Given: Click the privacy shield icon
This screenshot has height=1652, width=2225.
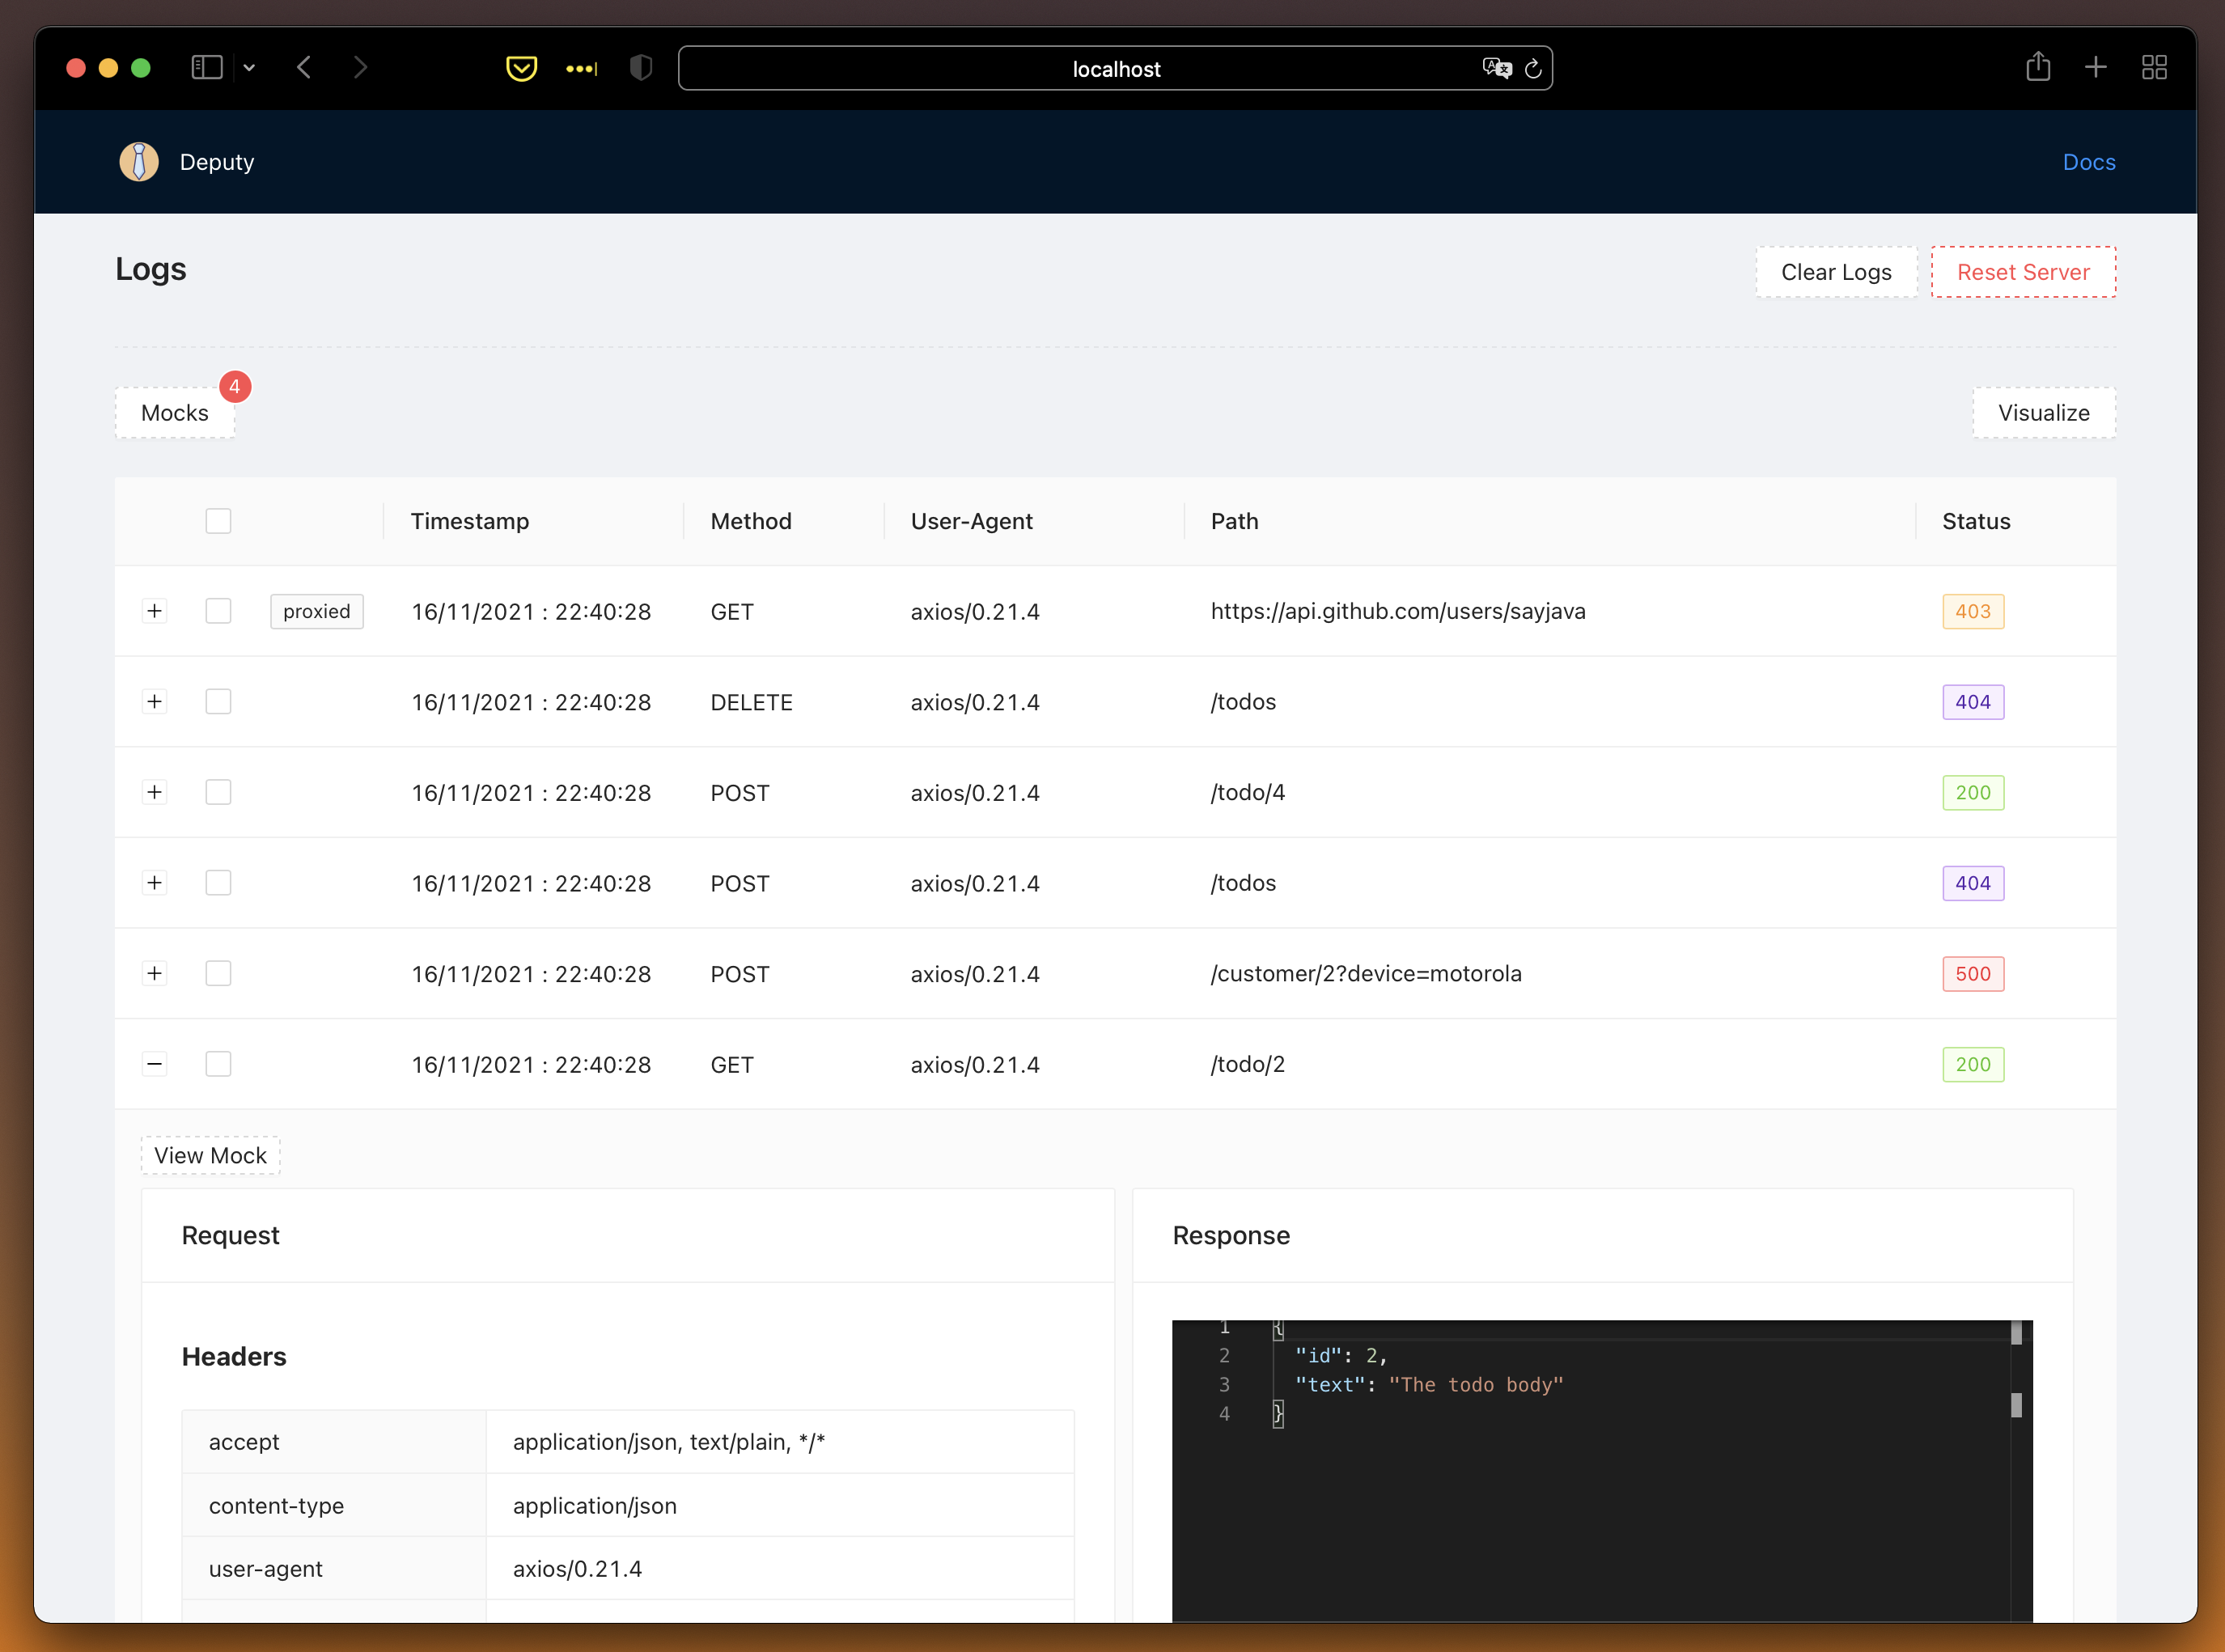Looking at the screenshot, I should (x=641, y=68).
